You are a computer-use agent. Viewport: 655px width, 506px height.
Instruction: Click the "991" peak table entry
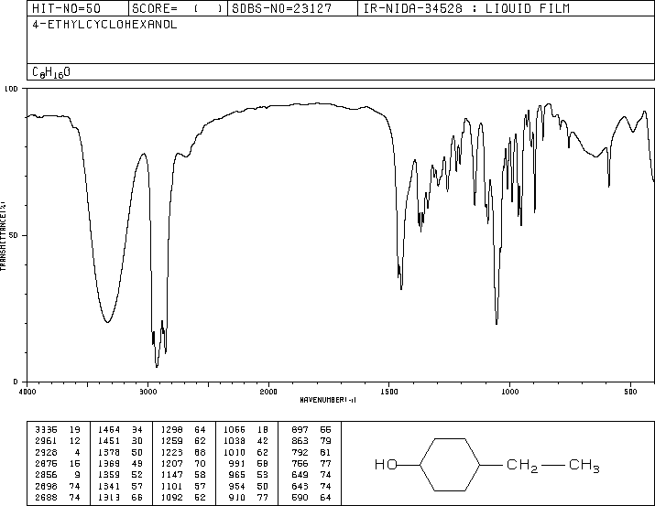pos(237,463)
